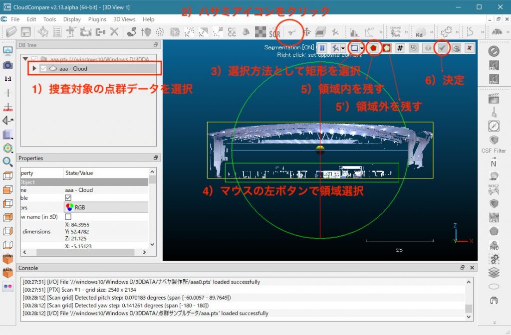This screenshot has width=511, height=335.
Task: Set front view with FRONT cube icon
Action: coord(7,259)
